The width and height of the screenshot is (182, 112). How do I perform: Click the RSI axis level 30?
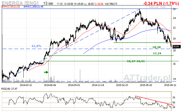(x=174, y=107)
